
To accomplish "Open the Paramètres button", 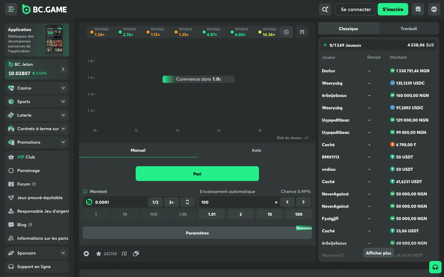I will (197, 233).
